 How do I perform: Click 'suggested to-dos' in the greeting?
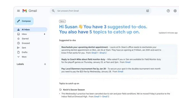127,27
